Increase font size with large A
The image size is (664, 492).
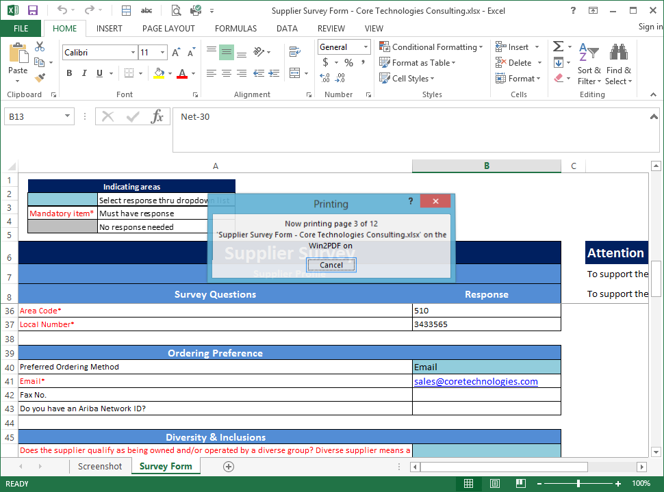click(176, 53)
